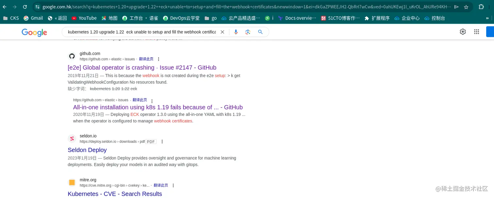Open more options for All-in-one installation result
This screenshot has width=494, height=198.
[x=152, y=101]
